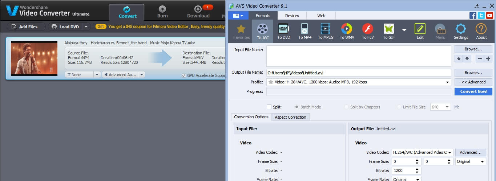
Task: Select Split by Chapters radio button
Action: click(346, 107)
